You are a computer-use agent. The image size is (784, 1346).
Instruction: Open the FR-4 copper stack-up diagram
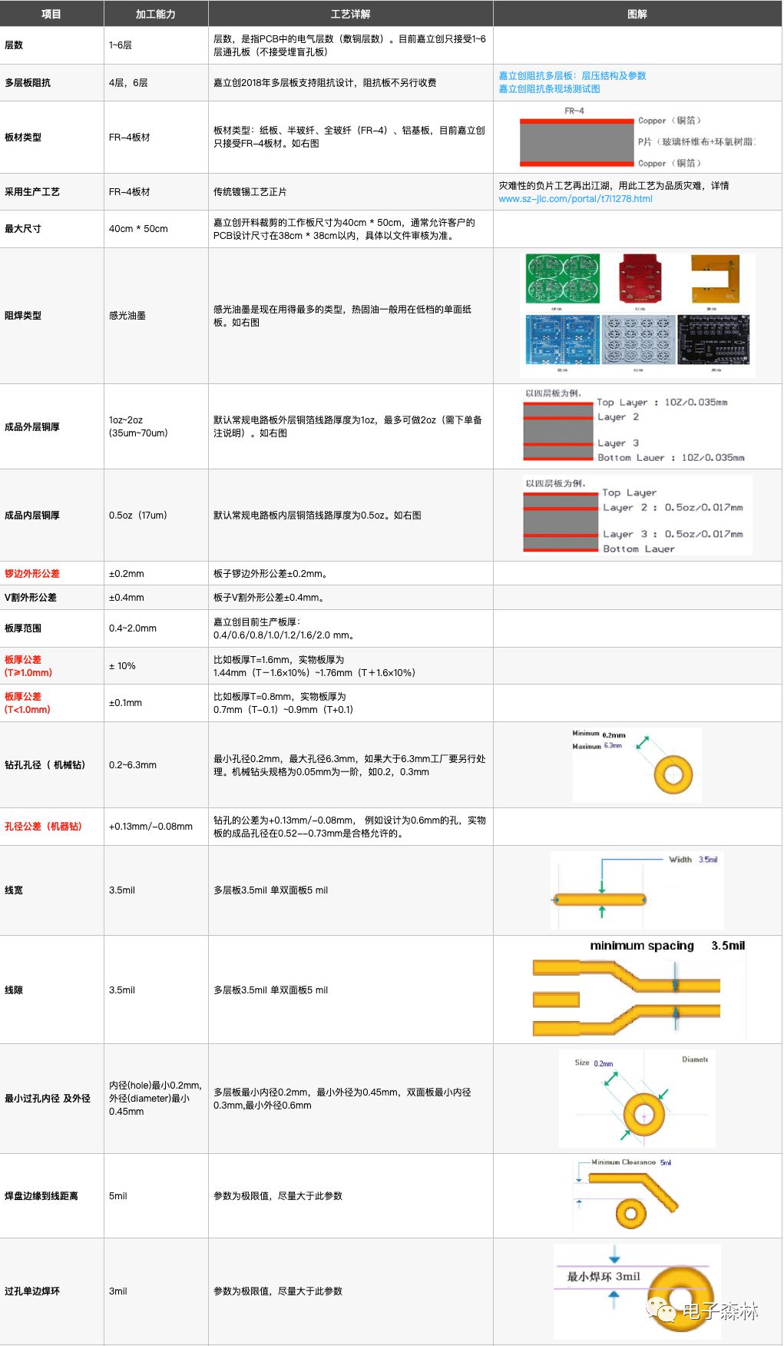coord(637,138)
